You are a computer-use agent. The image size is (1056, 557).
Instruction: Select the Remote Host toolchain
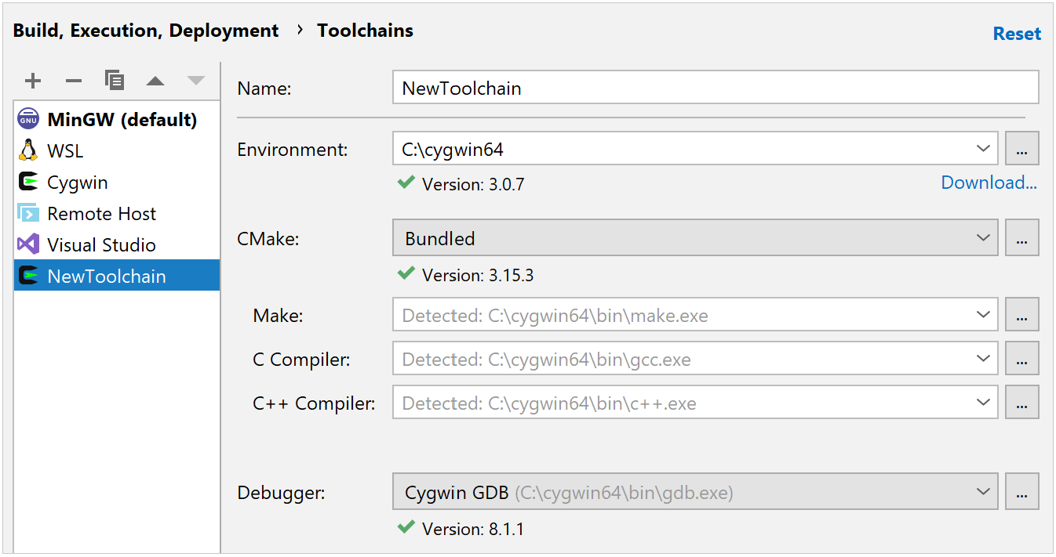click(101, 214)
